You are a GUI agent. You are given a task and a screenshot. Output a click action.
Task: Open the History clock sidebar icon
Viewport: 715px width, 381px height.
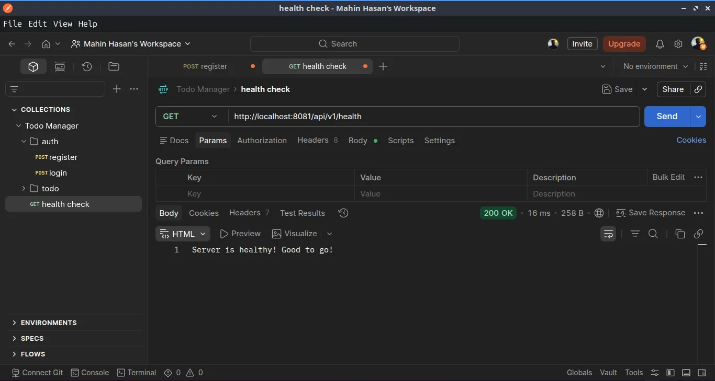(x=87, y=66)
